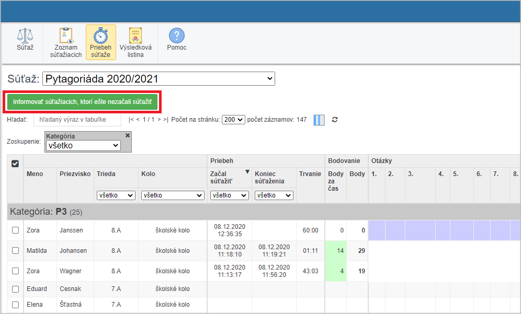
Task: Click the Body za čas column header
Action: (x=336, y=181)
